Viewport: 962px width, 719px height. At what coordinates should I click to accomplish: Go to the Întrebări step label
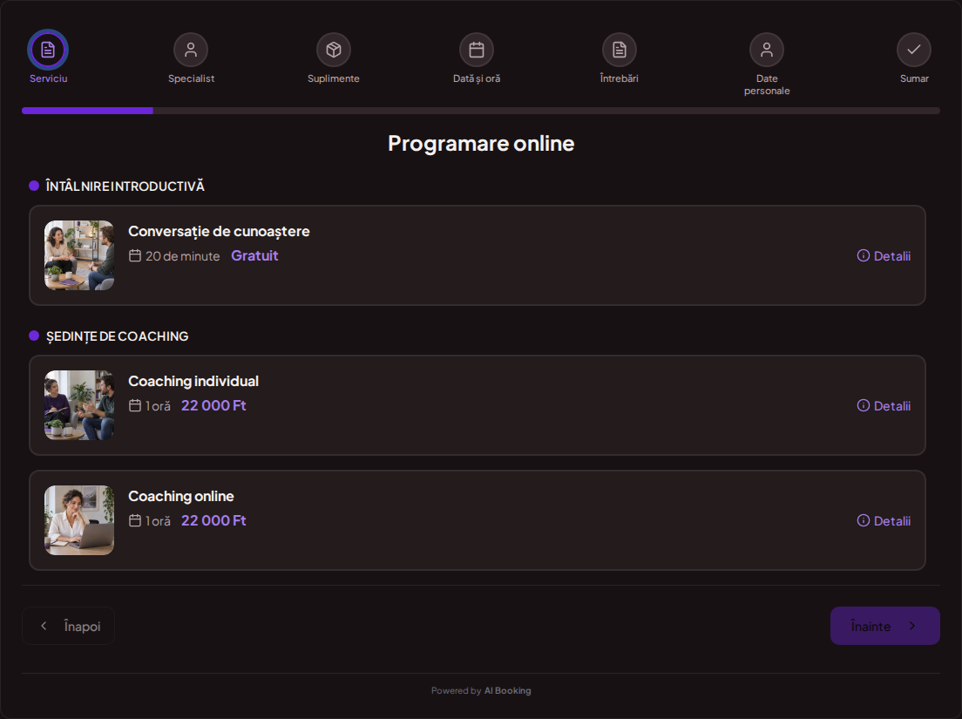[x=619, y=78]
